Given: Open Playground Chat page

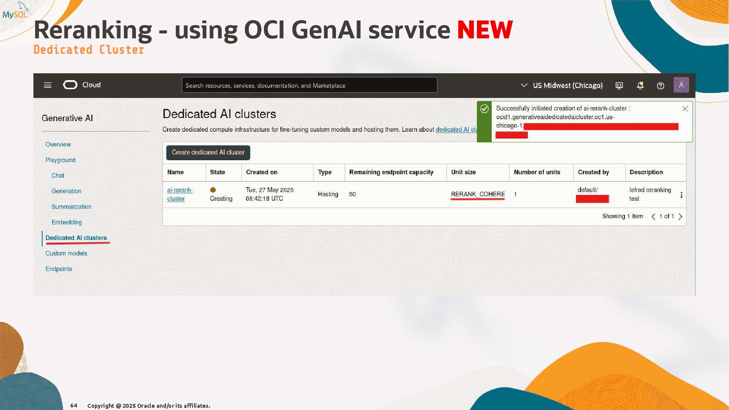Looking at the screenshot, I should tap(58, 176).
